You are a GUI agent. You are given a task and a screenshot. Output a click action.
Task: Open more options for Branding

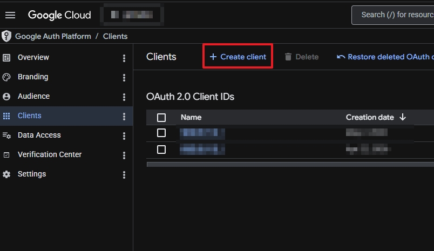pos(124,78)
